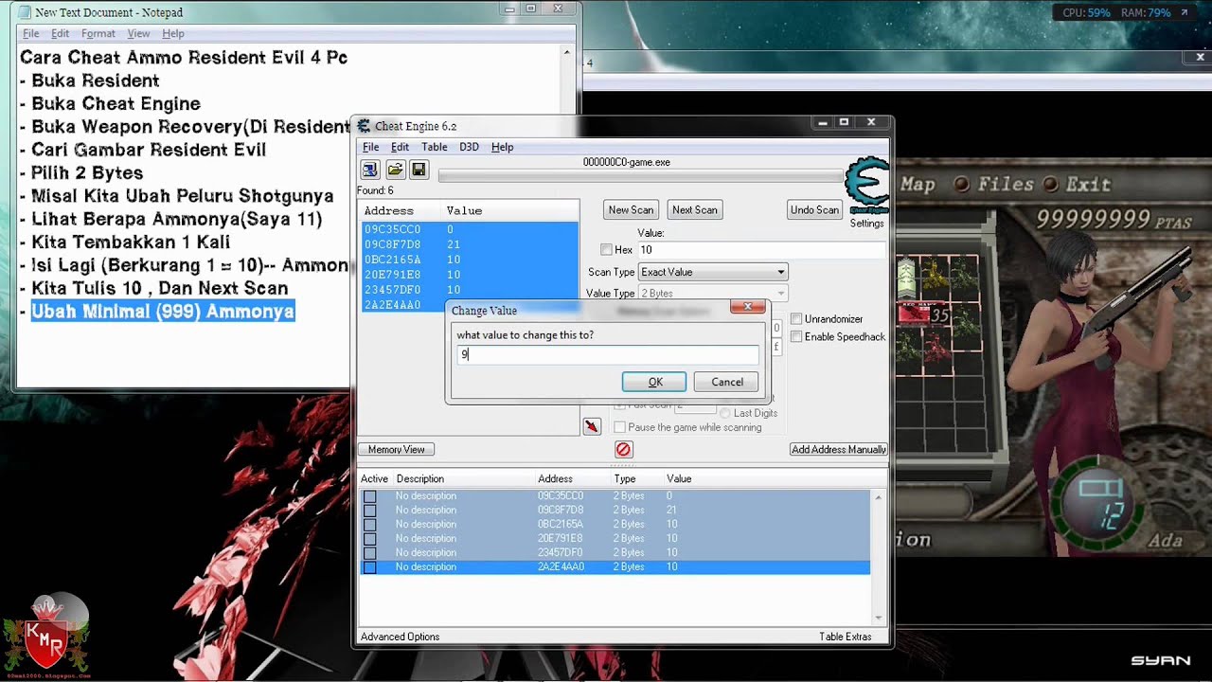Click the Type column header

click(x=625, y=479)
